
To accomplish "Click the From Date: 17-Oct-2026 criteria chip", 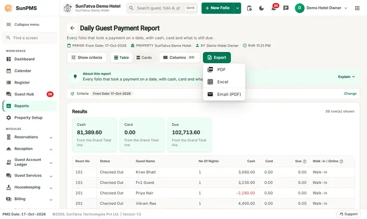I will (x=112, y=94).
